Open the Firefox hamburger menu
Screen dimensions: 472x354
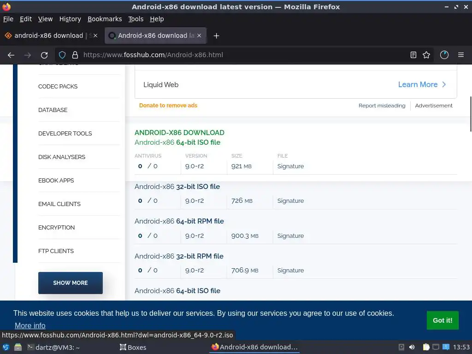coord(461,55)
